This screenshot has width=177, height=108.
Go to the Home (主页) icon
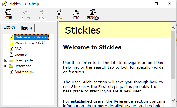click(59, 12)
